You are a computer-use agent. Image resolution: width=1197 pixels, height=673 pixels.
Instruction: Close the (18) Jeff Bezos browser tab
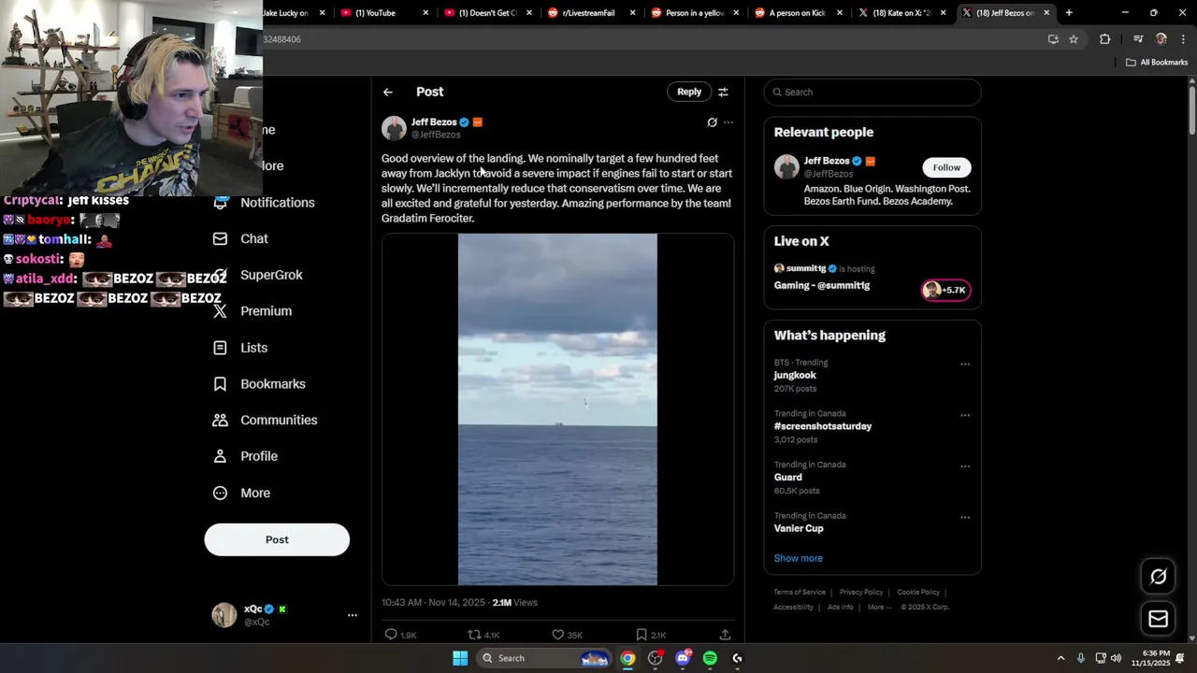1046,13
